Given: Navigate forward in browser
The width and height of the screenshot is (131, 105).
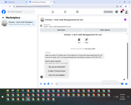Looking at the screenshot, I should click(6, 6).
